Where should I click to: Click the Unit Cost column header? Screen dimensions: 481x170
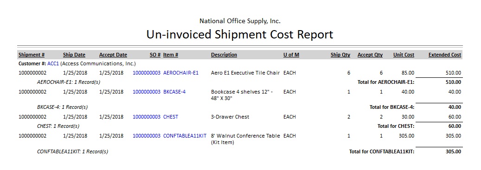404,55
